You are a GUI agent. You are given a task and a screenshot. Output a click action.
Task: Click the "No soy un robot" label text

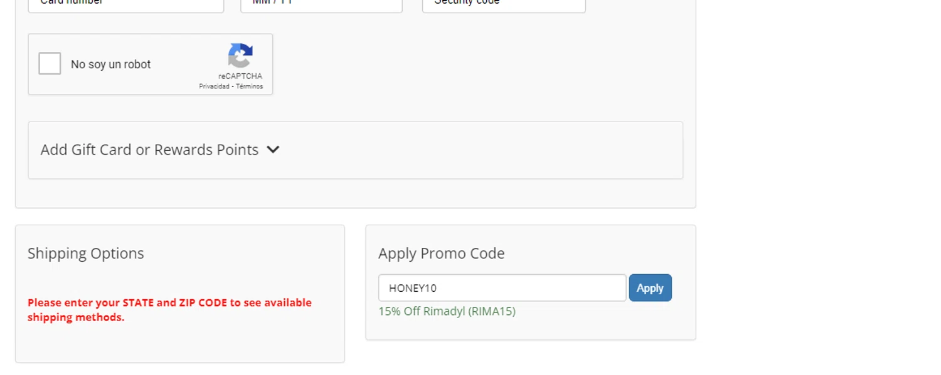pyautogui.click(x=111, y=64)
